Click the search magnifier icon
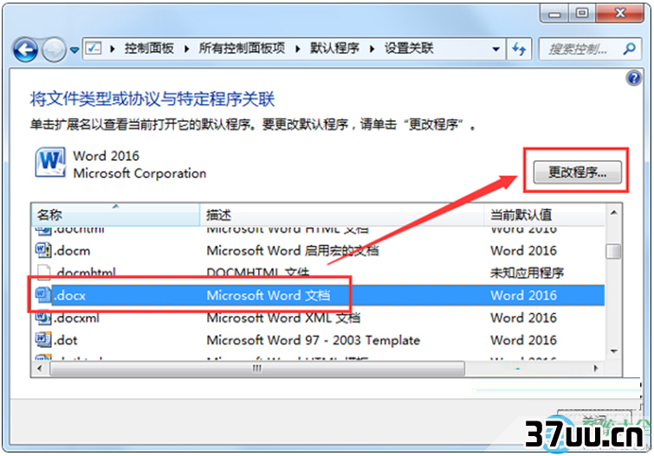The height and width of the screenshot is (456, 654). (630, 49)
